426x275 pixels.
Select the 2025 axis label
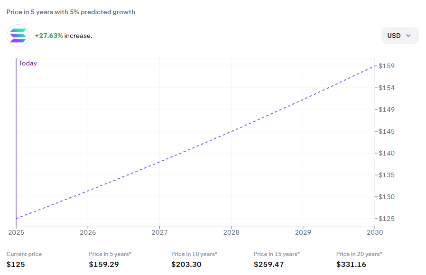17,233
